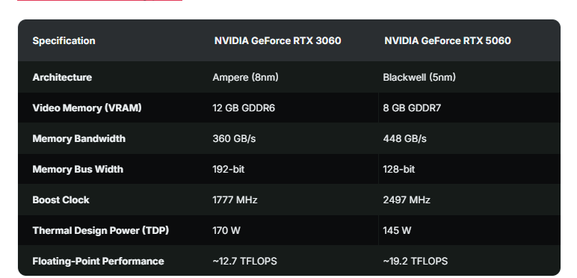This screenshot has height=278, width=577.
Task: Click the Specification column header
Action: click(x=64, y=41)
